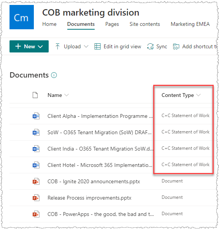Open Client Hotel - Microsoft 365 Implementation file
Screen dimensions: 219x230
click(100, 165)
